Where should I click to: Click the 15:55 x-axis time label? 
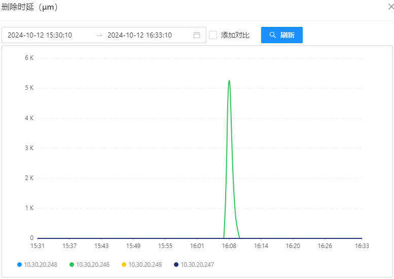(x=165, y=246)
